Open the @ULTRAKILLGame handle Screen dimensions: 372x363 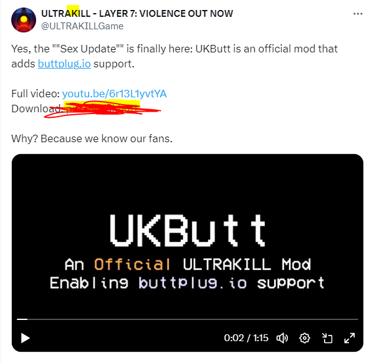click(x=82, y=26)
